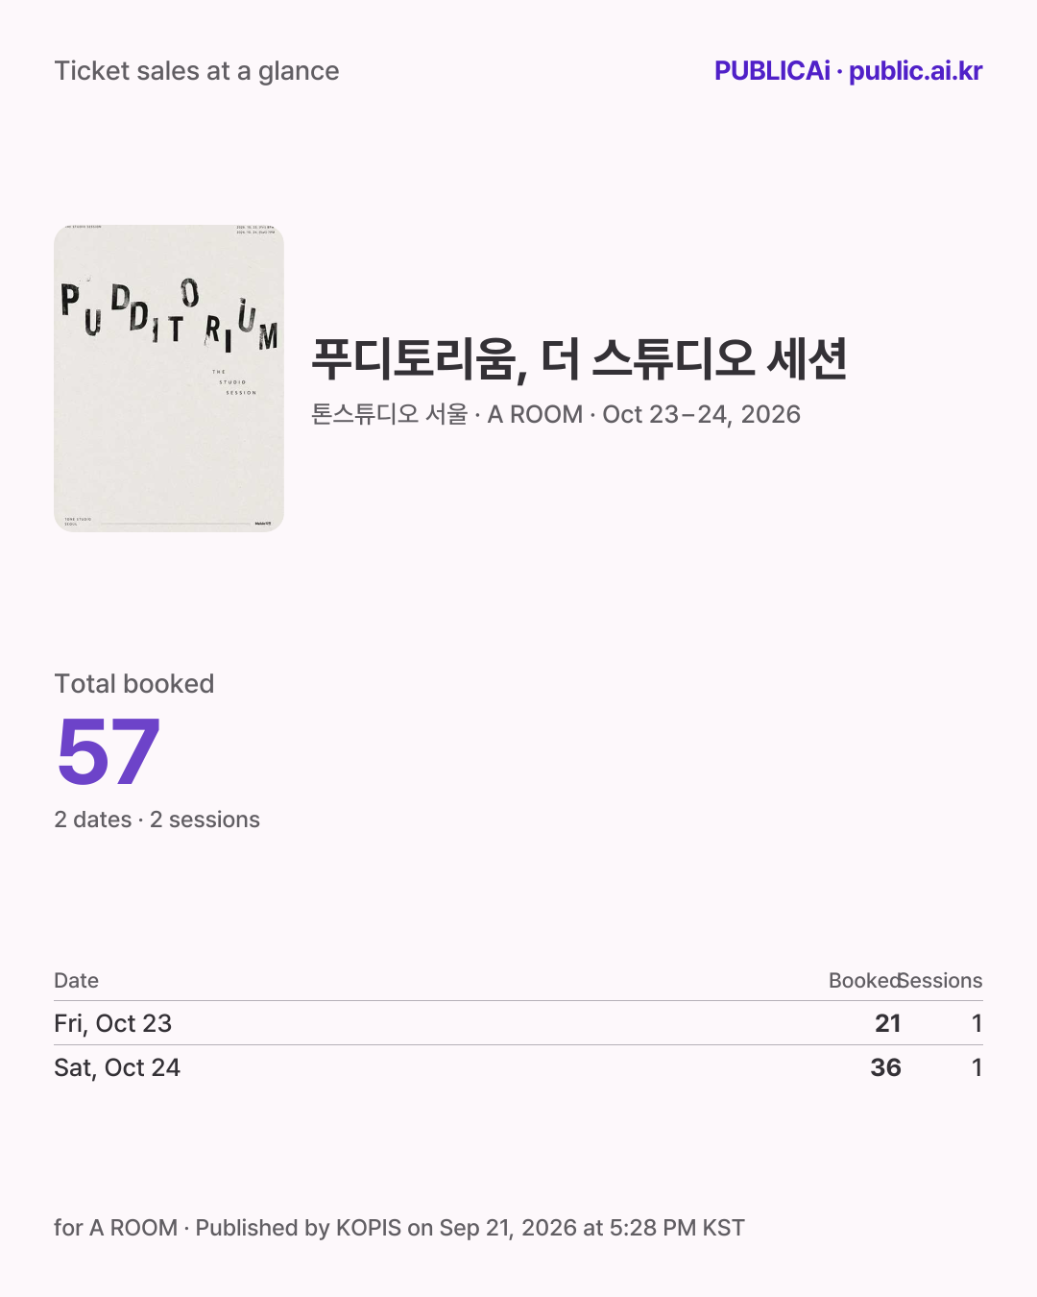Select the event title 푸디토리움, 더 스튜디오 세션
Viewport: 1037px width, 1297px height.
[x=579, y=359]
